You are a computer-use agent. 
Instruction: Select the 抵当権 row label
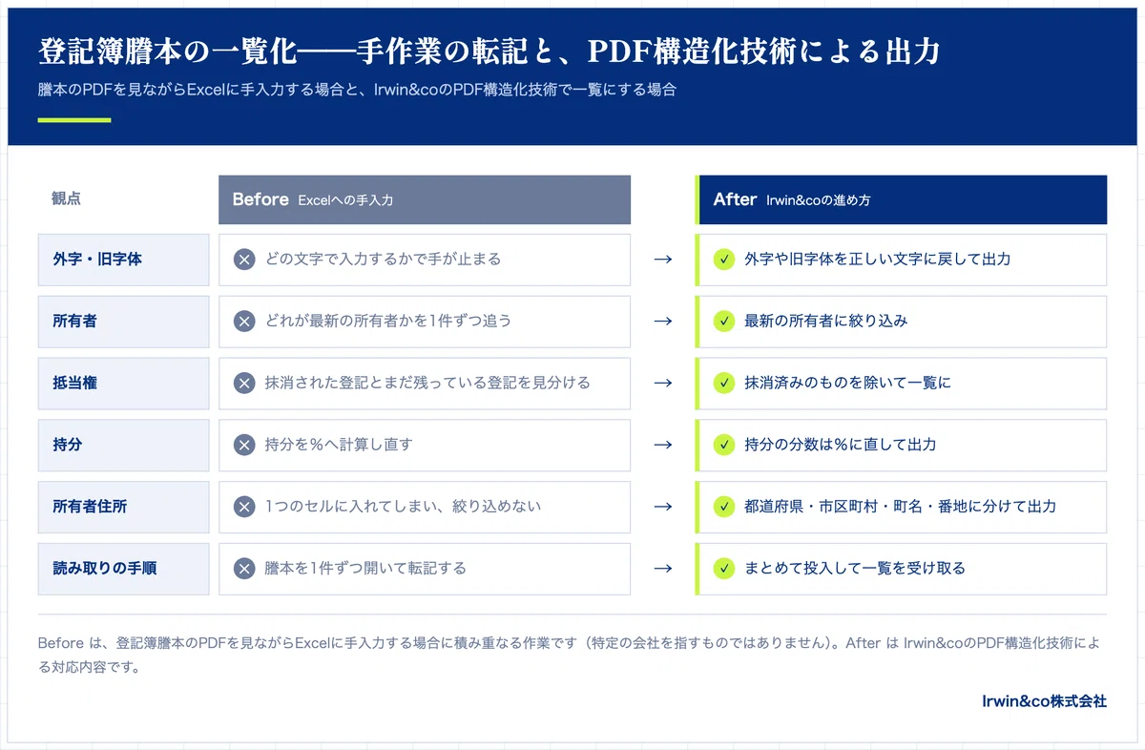click(x=123, y=384)
